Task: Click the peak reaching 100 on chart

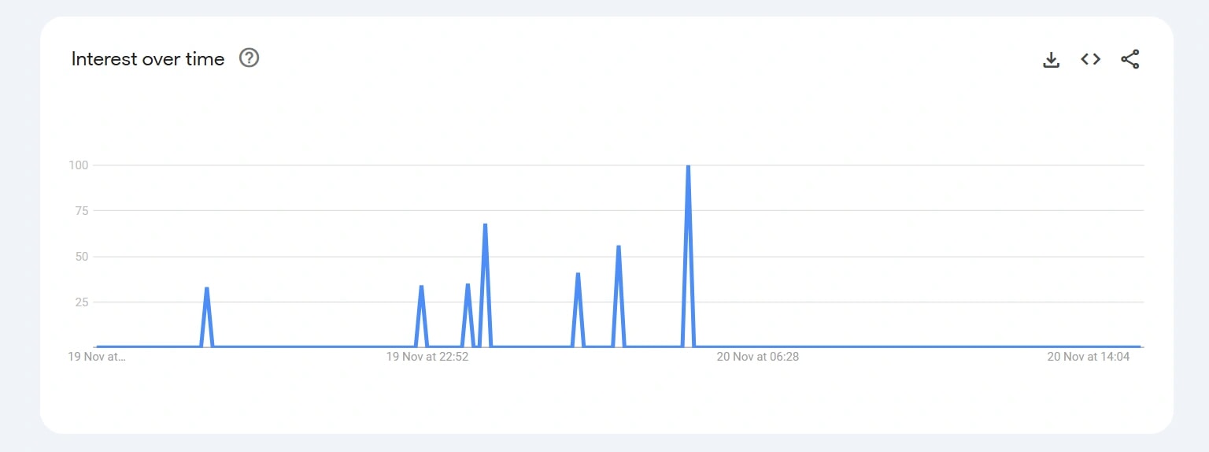Action: [x=688, y=167]
